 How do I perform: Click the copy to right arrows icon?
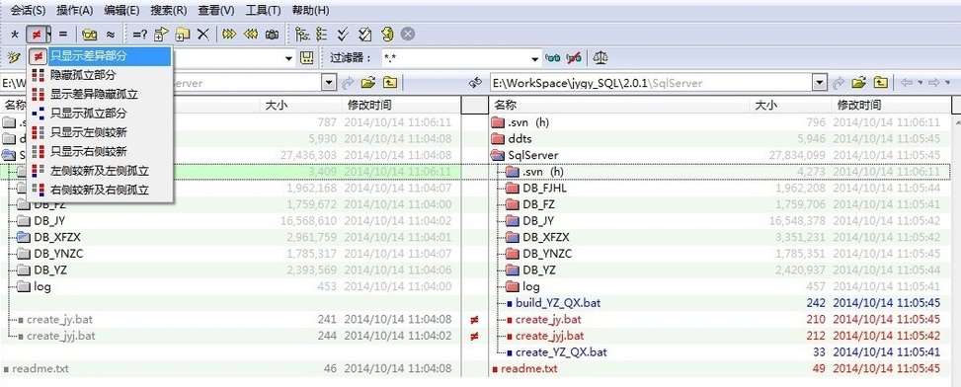228,35
